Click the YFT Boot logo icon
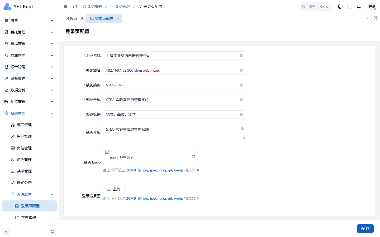 tap(7, 7)
